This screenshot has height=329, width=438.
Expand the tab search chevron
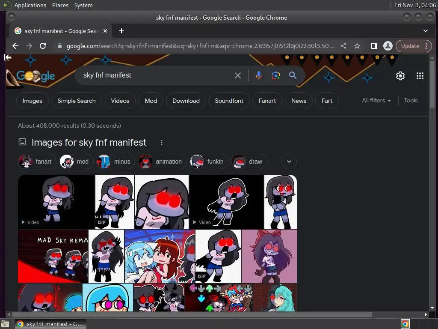[426, 31]
